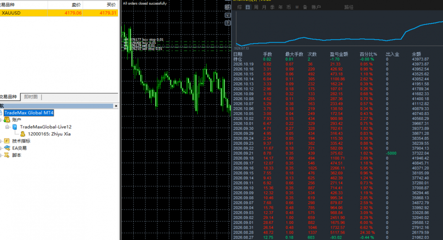Click the 卖价 column header
The image size is (443, 240).
[x=76, y=5]
